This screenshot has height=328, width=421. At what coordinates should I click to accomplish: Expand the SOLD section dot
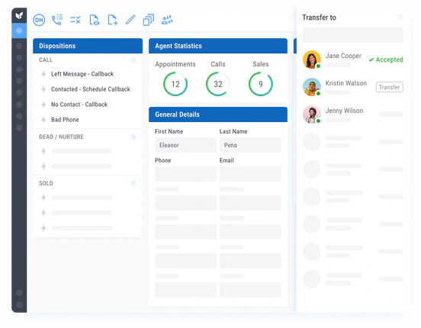(133, 184)
